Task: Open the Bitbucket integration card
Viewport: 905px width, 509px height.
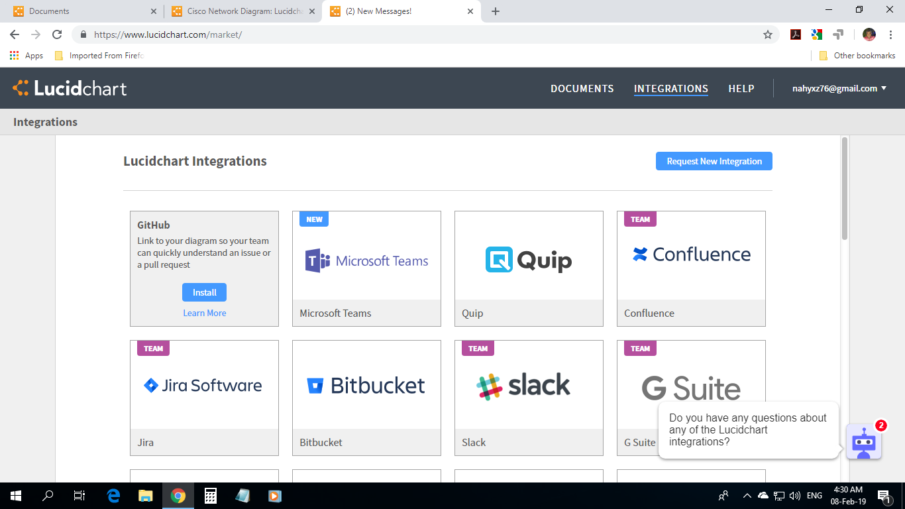Action: [366, 398]
